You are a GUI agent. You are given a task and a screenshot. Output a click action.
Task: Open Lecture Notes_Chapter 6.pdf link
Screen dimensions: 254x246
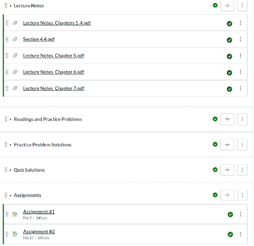(54, 72)
